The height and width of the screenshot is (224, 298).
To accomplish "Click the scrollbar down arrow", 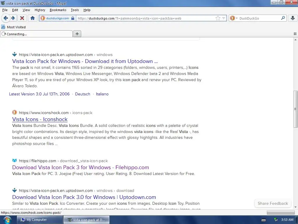I will click(x=295, y=207).
